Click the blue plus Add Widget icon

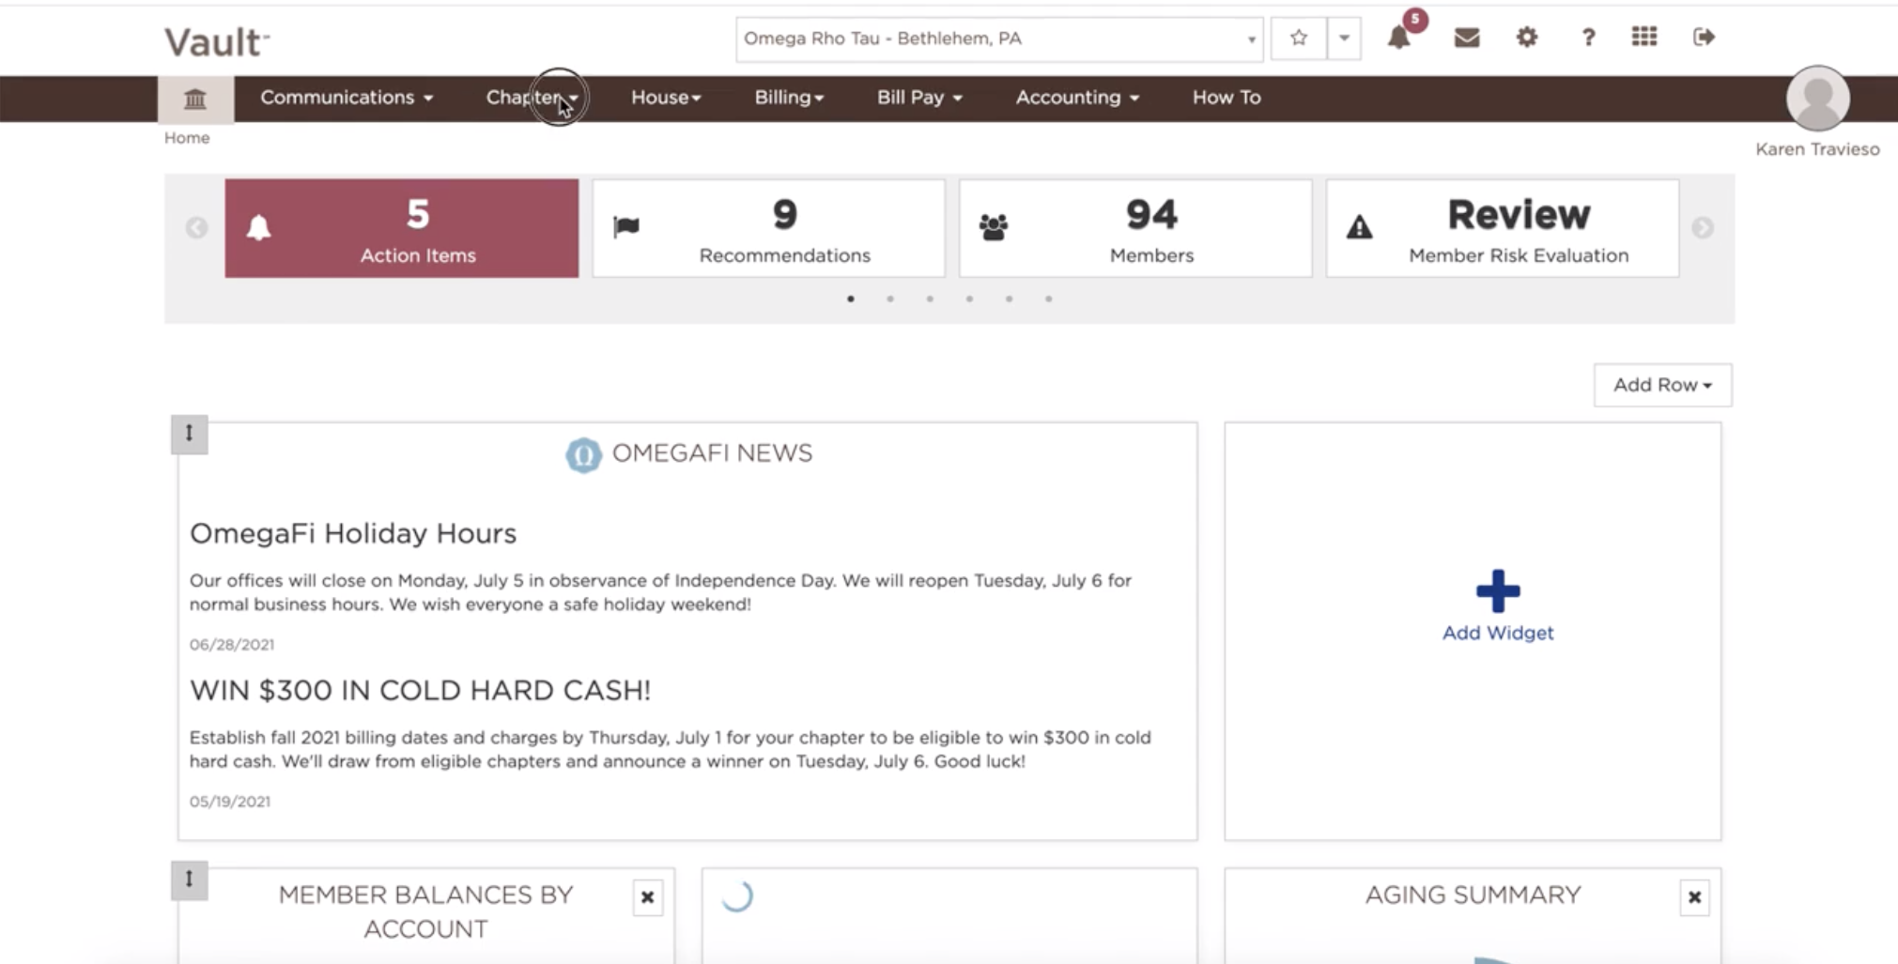[1498, 591]
